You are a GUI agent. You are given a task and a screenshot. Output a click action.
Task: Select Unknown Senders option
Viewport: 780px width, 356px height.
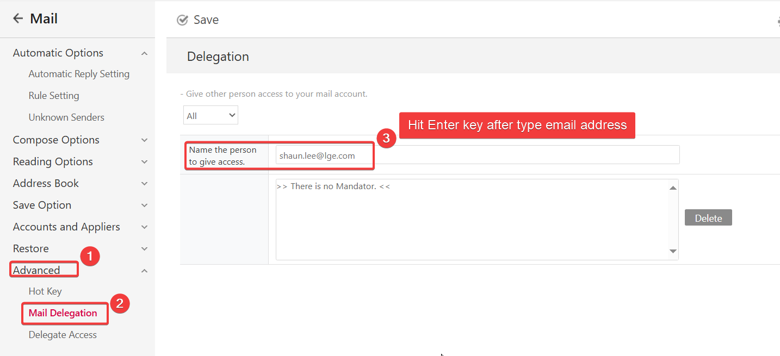tap(66, 117)
